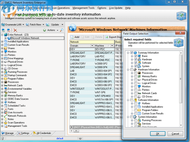Click the Update globe icon
Viewport: 190px width, 142px height.
click(x=48, y=25)
